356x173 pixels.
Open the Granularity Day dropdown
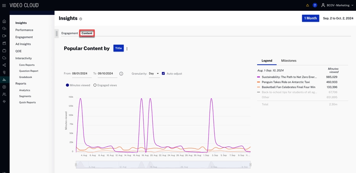click(x=154, y=73)
